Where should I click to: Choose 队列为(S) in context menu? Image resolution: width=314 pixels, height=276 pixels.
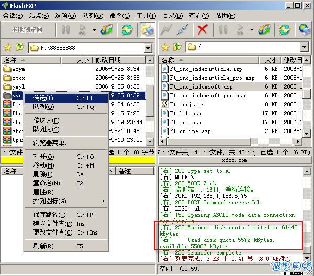pos(66,129)
